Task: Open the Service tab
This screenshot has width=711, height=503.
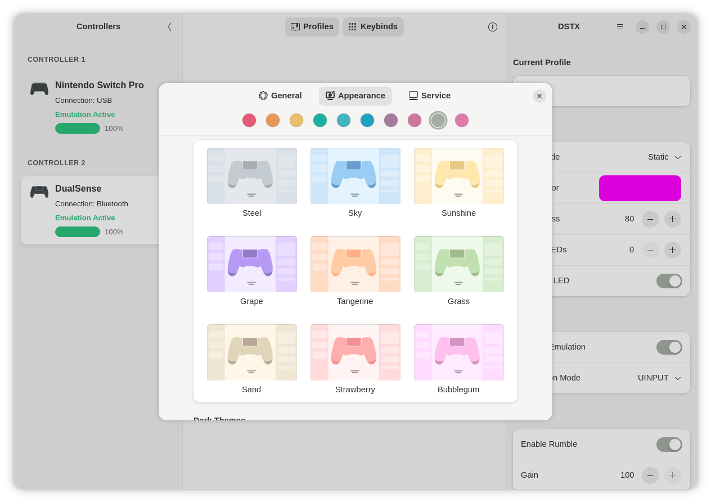Action: (x=430, y=96)
